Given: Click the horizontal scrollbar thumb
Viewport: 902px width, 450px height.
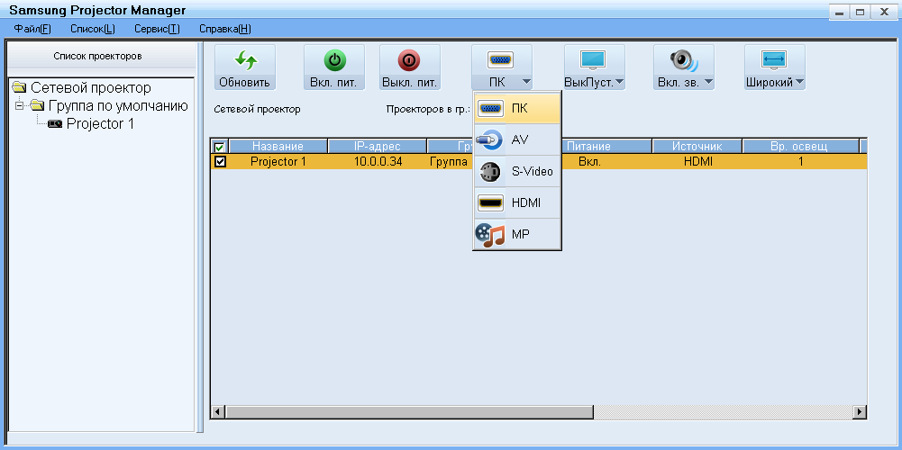Looking at the screenshot, I should click(409, 411).
